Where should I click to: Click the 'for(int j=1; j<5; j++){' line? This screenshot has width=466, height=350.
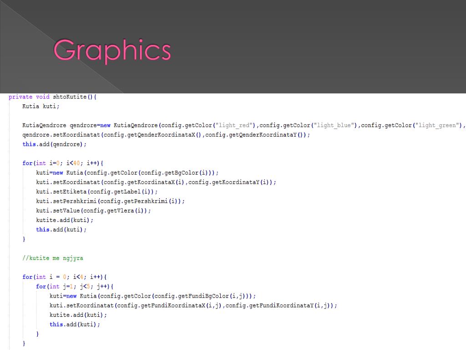tap(75, 287)
